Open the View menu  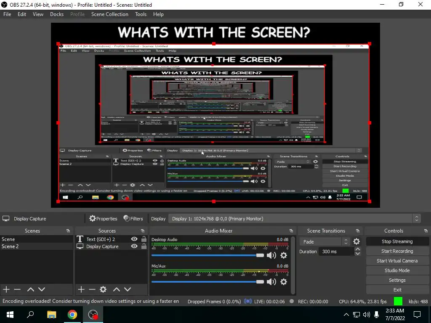coord(38,14)
